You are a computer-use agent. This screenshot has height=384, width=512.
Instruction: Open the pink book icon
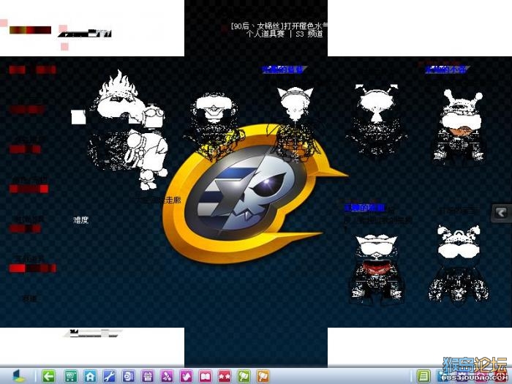coord(206,376)
